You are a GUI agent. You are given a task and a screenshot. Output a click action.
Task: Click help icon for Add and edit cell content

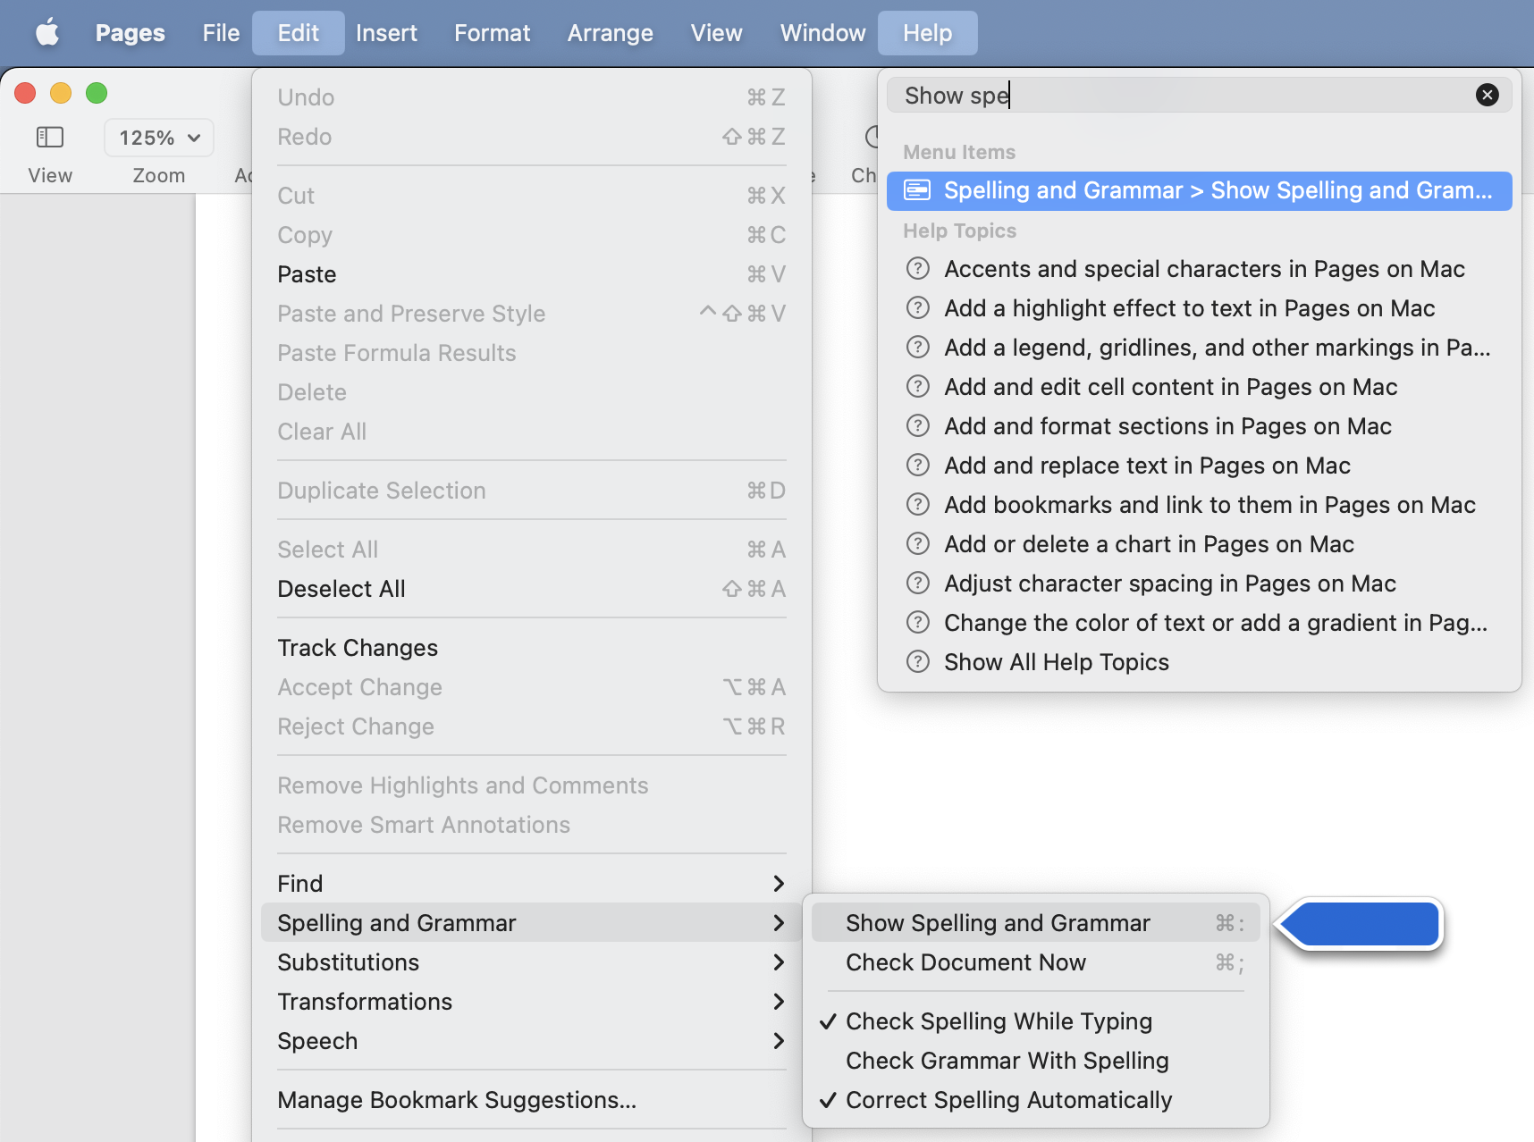(x=918, y=386)
